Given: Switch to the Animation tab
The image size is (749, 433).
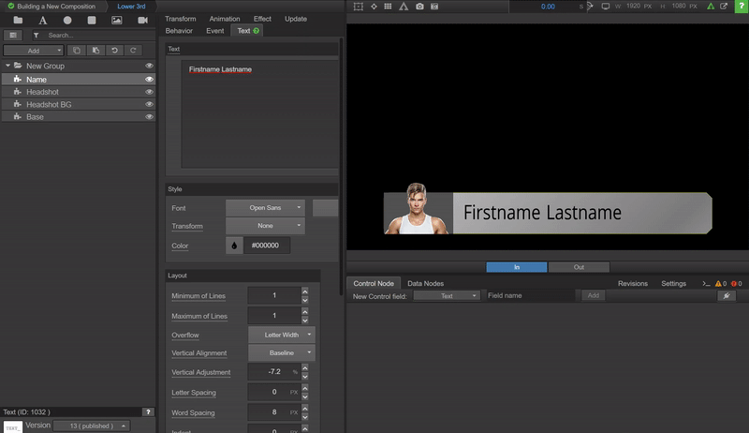Looking at the screenshot, I should click(224, 19).
